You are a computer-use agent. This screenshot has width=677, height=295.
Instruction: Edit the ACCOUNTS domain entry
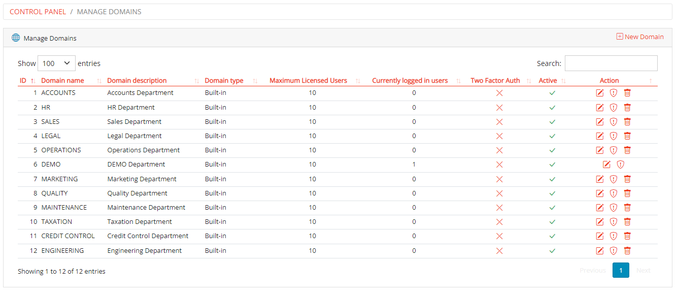coord(600,93)
